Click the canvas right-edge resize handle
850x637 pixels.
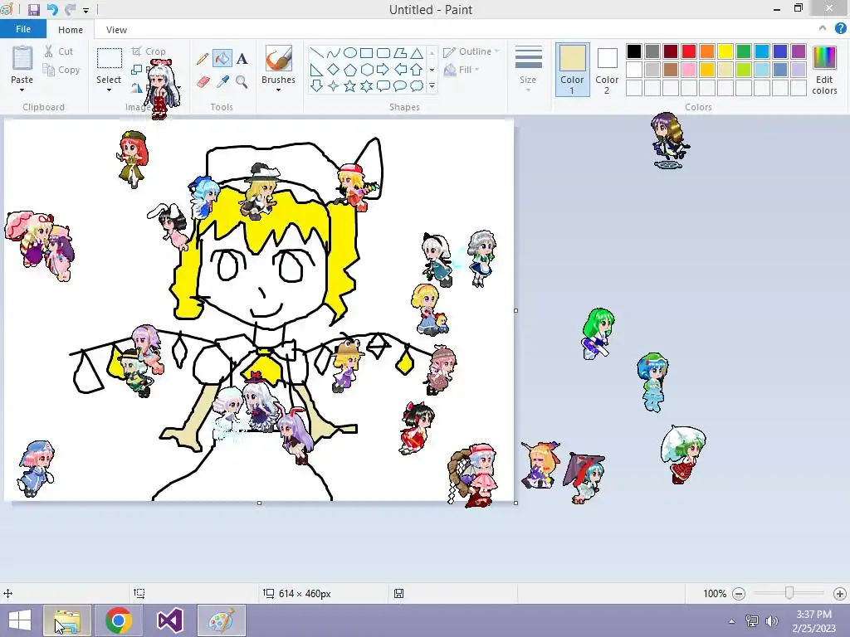[515, 310]
